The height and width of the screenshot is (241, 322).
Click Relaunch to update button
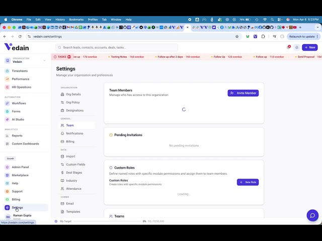point(303,37)
